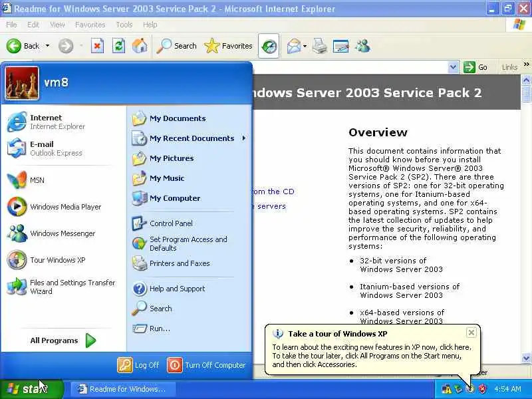Click the 4:54 AM system clock
Viewport: 532px width, 399px height.
click(507, 389)
